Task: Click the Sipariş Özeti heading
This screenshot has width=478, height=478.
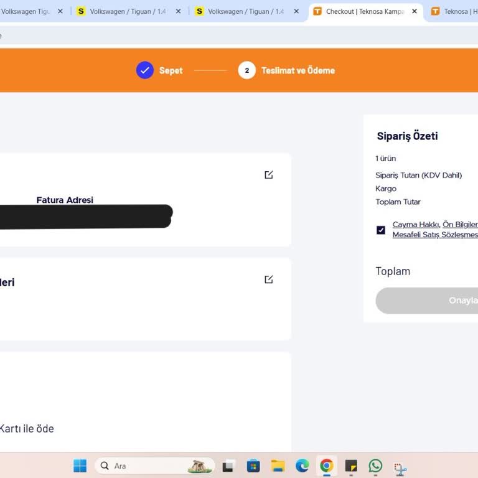Action: click(407, 136)
